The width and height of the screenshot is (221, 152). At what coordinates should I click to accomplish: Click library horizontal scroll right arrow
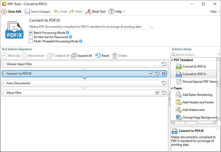pyautogui.click(x=215, y=123)
